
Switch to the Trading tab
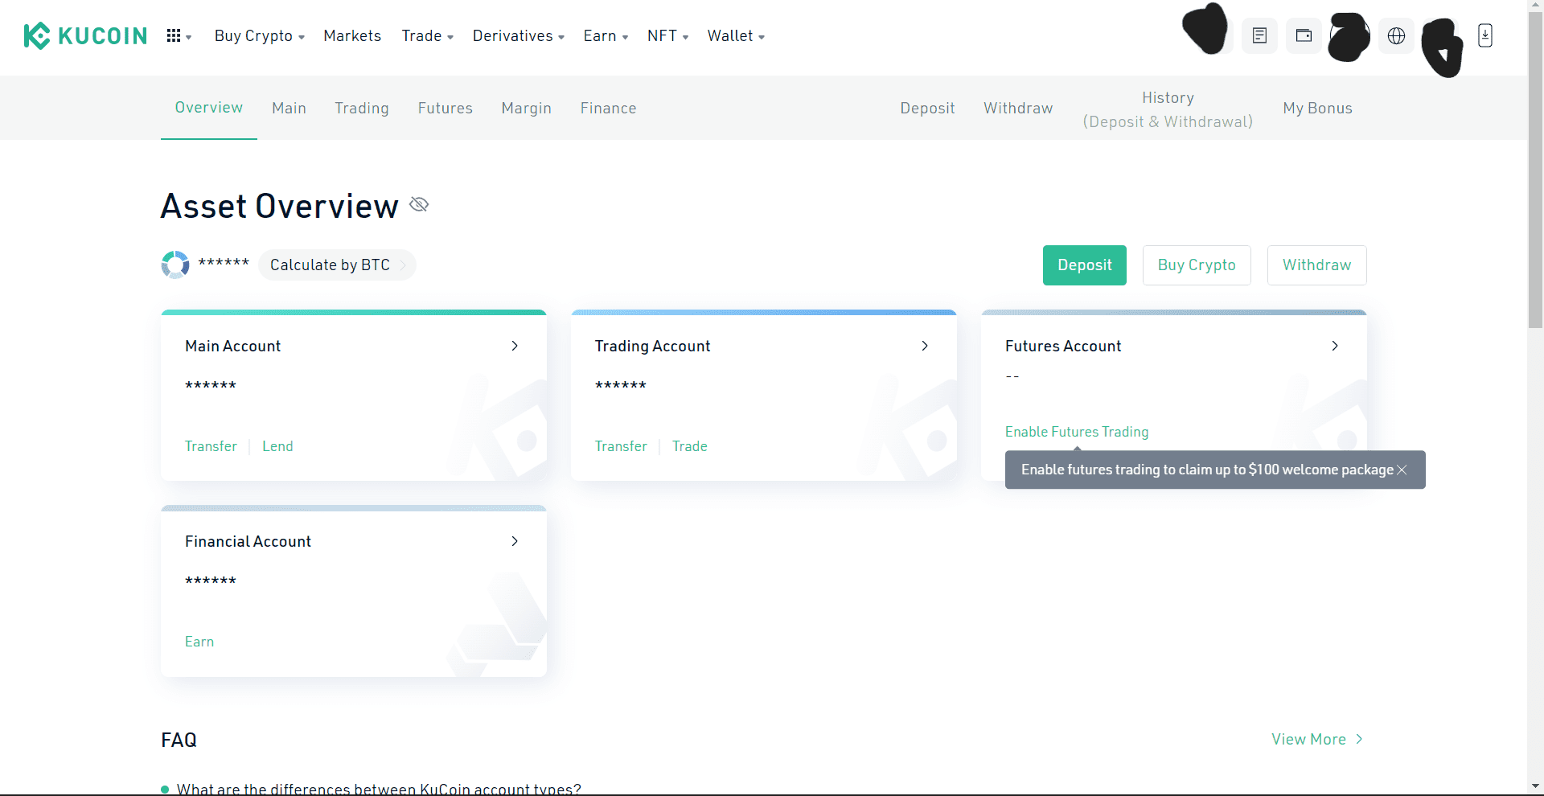click(362, 109)
